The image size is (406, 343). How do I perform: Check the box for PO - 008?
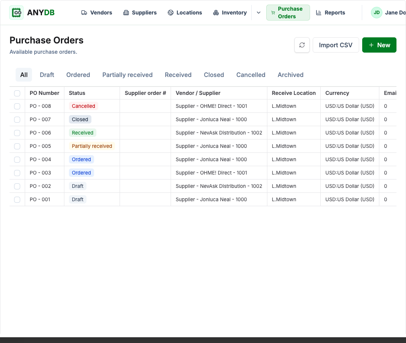click(x=17, y=106)
